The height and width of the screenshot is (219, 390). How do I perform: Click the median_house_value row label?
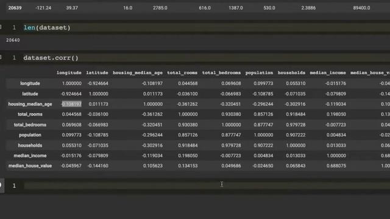(30, 166)
